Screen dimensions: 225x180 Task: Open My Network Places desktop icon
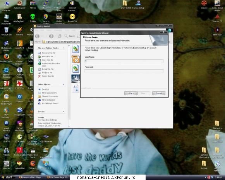tap(6, 43)
